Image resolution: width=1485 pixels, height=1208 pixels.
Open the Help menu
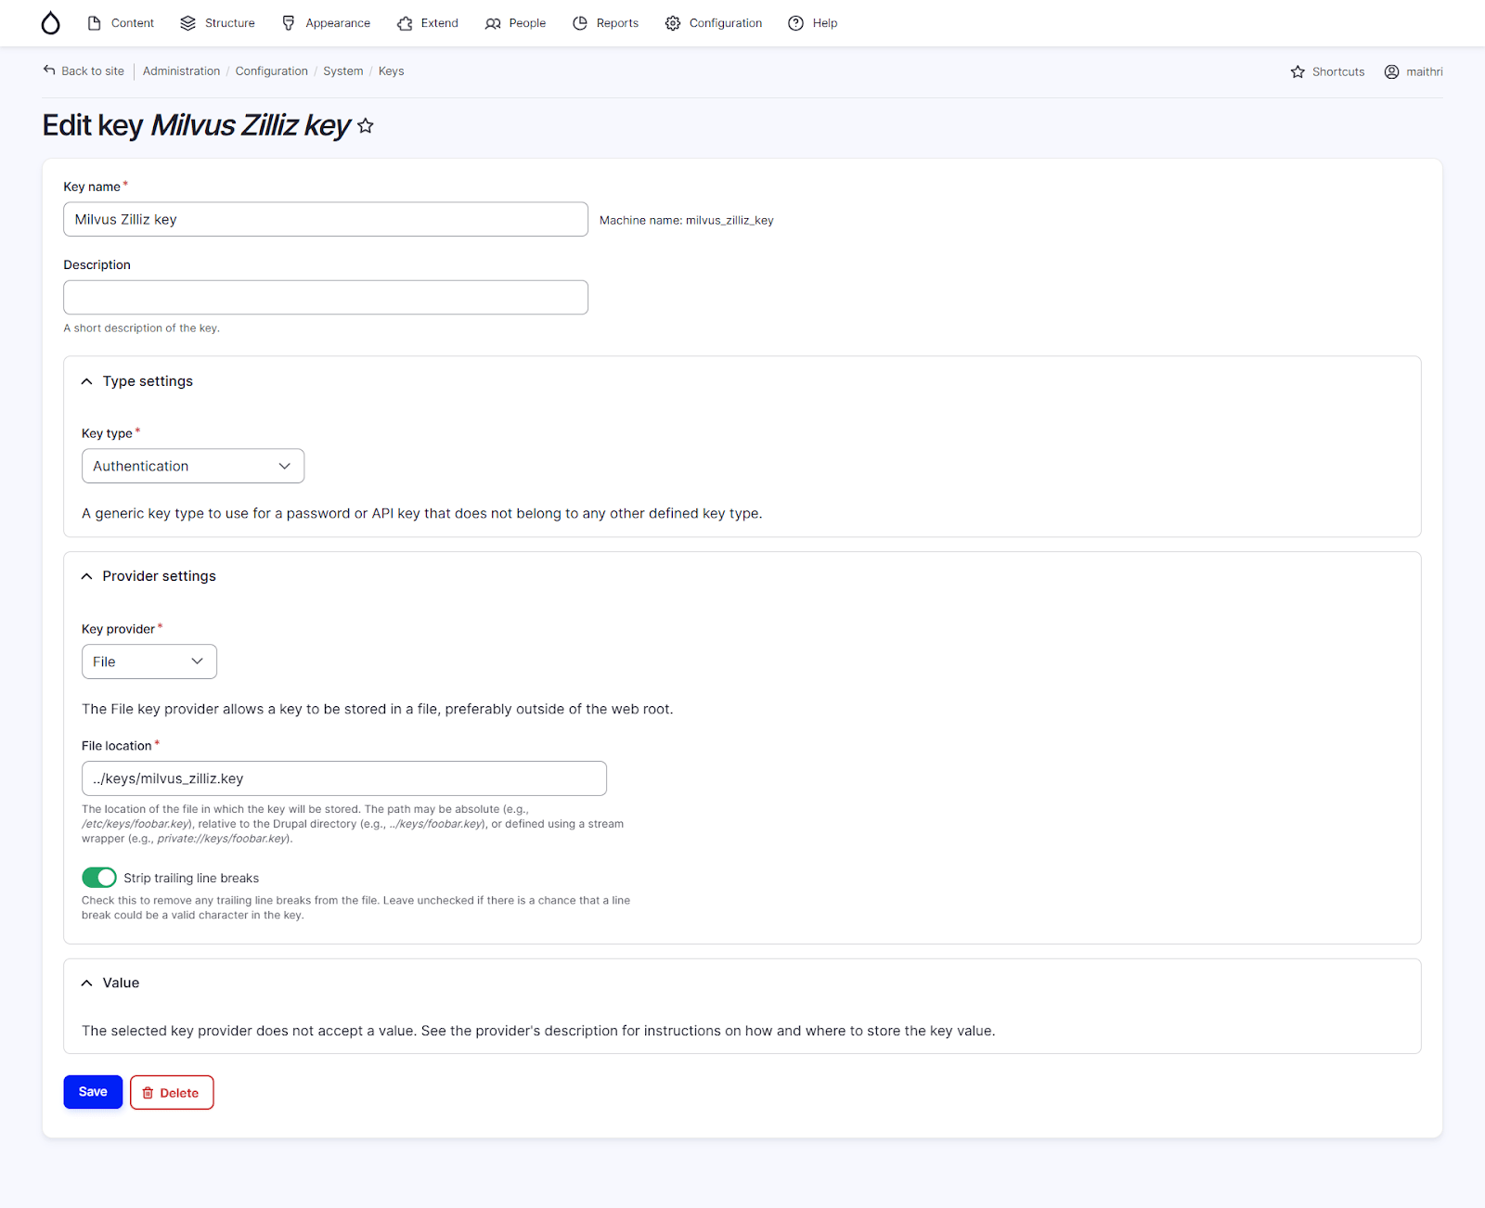812,23
